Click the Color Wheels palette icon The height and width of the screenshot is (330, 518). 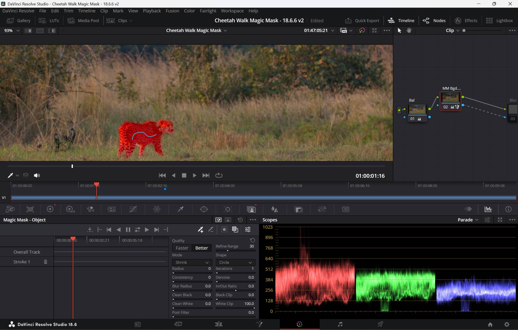[x=50, y=209]
